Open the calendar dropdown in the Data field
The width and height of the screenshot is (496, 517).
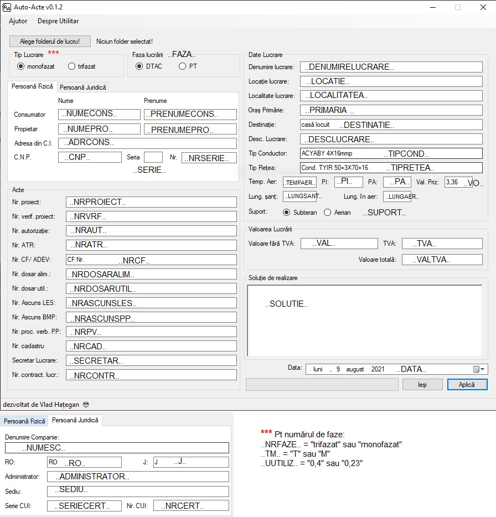479,369
